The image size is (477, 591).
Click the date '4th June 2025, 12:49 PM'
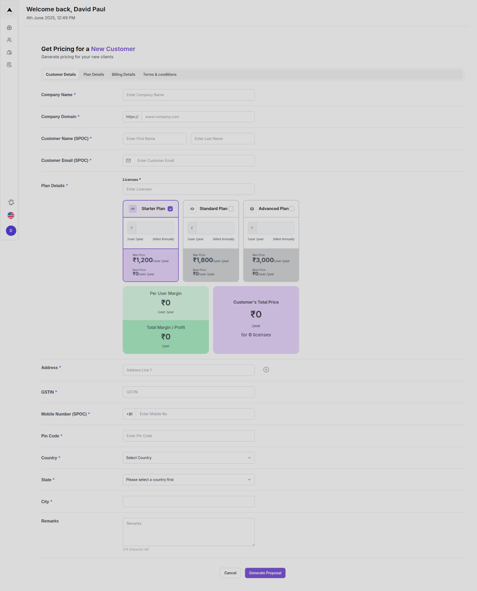(51, 18)
